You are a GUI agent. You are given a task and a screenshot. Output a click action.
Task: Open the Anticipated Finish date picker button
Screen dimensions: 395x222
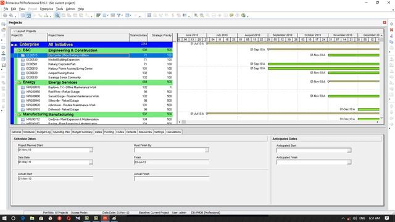tap(349, 162)
